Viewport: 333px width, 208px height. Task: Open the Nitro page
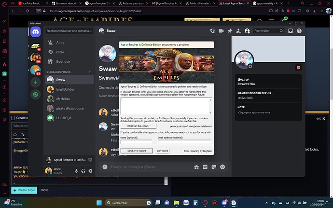(69, 52)
